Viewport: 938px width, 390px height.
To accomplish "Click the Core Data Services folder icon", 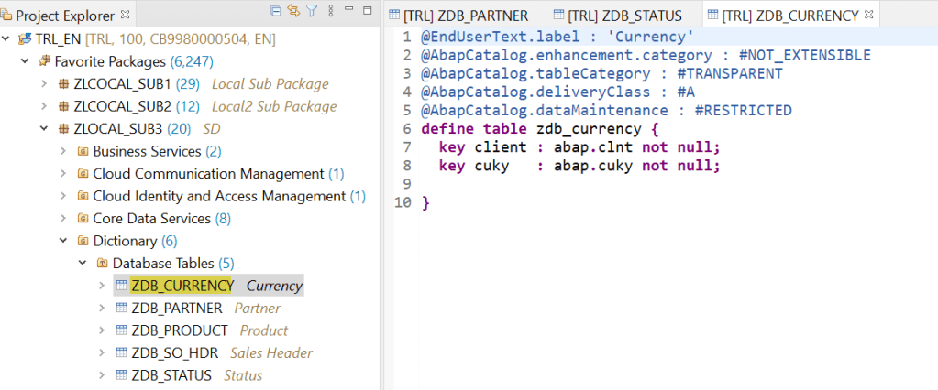I will pos(83,219).
